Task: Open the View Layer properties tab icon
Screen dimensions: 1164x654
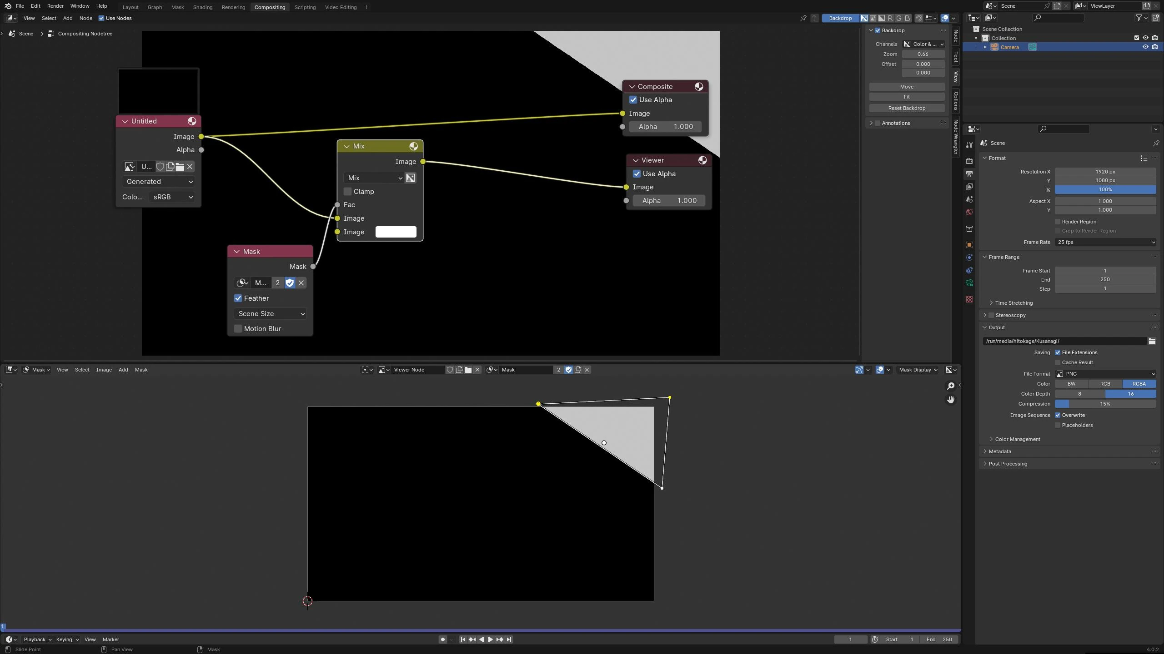Action: (x=969, y=187)
